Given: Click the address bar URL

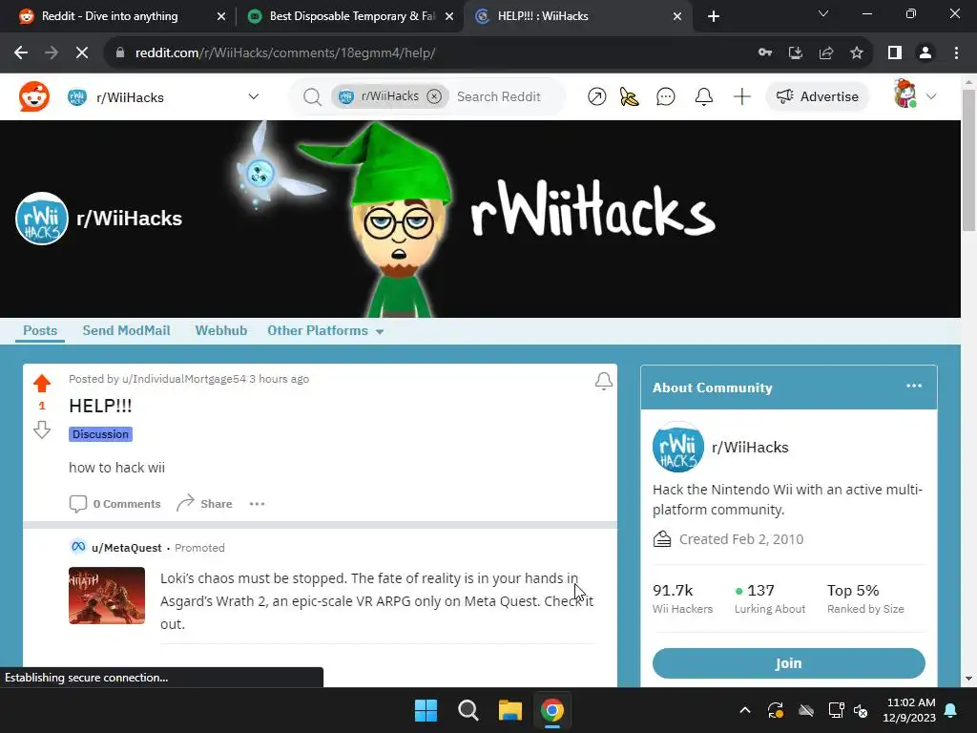Looking at the screenshot, I should (285, 53).
